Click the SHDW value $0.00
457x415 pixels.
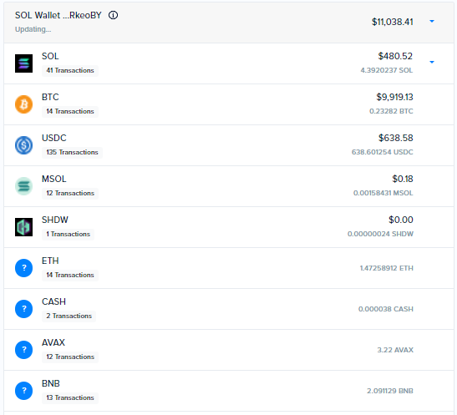[x=401, y=220]
